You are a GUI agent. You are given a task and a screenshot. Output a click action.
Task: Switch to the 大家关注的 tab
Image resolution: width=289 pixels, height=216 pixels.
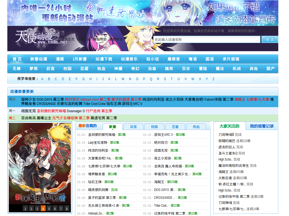point(229,126)
